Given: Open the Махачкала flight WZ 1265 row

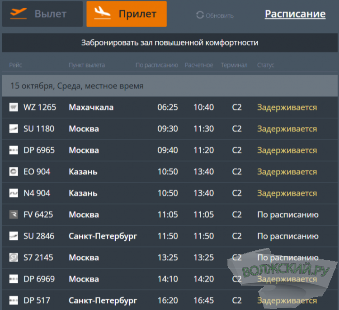Looking at the screenshot, I should click(x=169, y=107).
